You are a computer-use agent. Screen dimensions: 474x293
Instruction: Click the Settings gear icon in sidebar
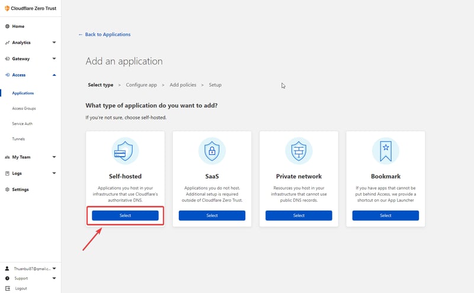click(7, 190)
